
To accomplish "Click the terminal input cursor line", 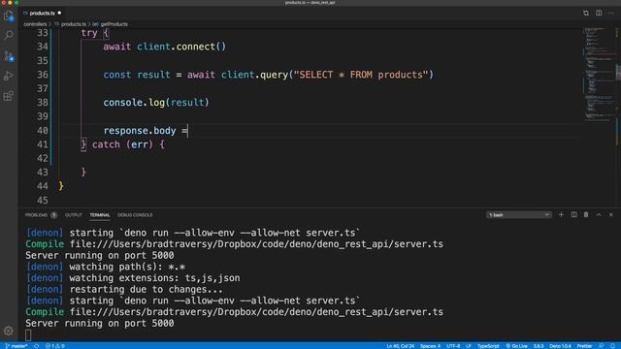I will 28,334.
